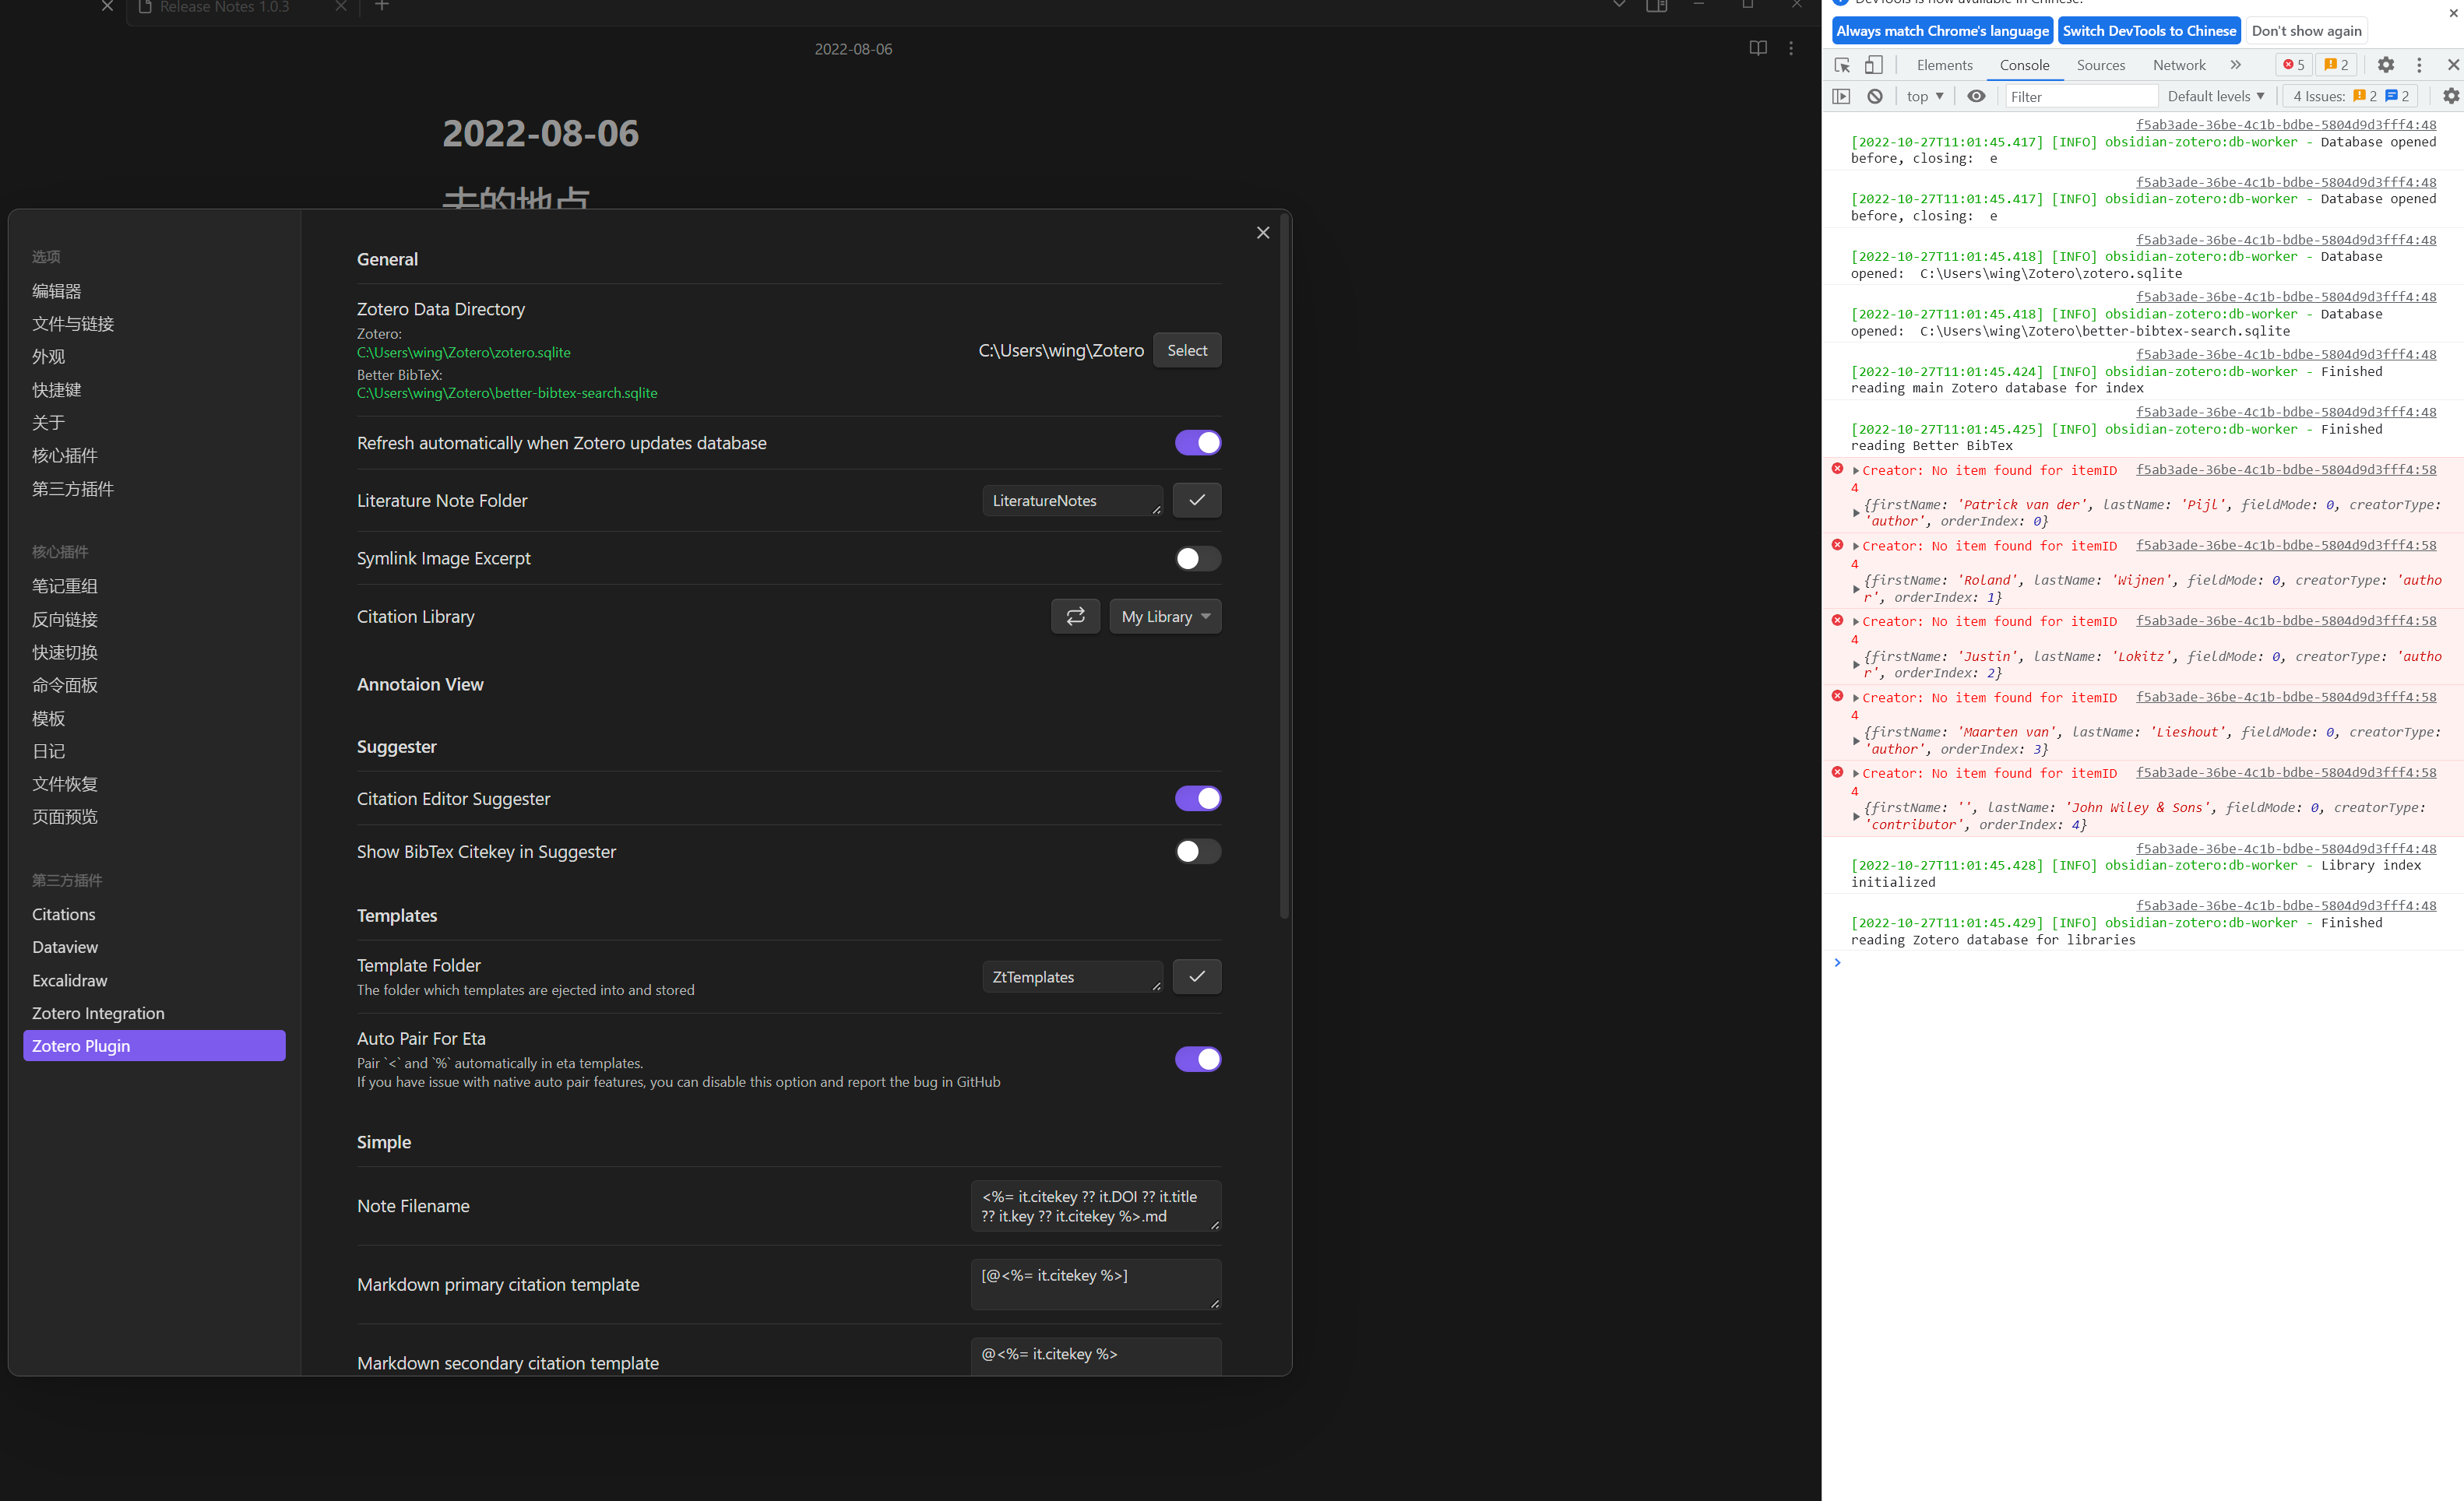Enable Show BibTex Citekey in Suggester
Screen dimensions: 2464x1501
click(x=1197, y=851)
